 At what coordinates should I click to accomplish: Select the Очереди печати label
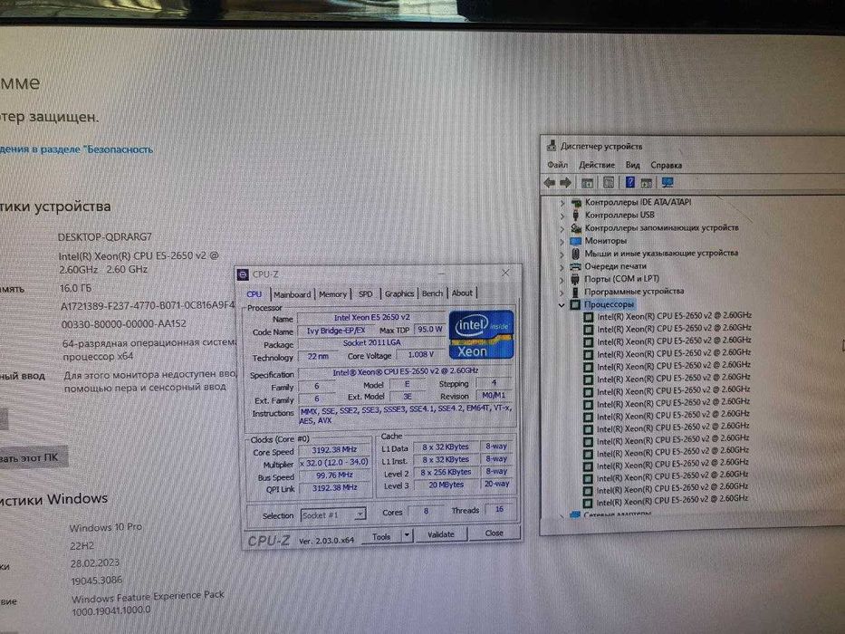point(616,266)
